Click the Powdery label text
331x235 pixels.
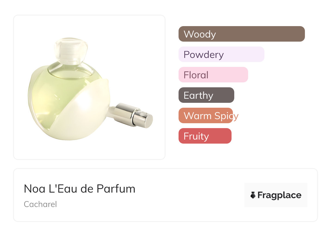click(x=204, y=55)
